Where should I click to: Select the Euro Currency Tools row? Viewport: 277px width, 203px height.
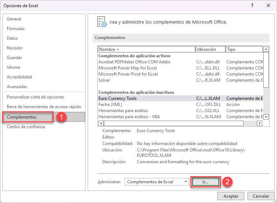coord(180,98)
